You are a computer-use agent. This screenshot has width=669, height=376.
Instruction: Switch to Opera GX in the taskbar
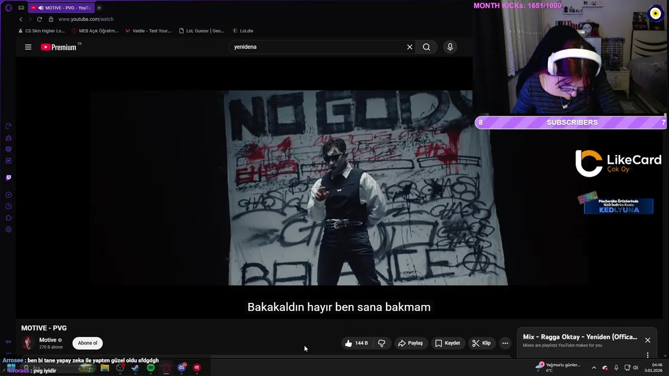pyautogui.click(x=166, y=368)
